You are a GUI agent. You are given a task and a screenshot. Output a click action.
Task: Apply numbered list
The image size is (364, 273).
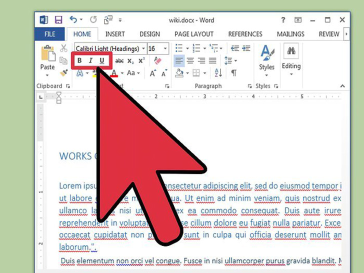pyautogui.click(x=196, y=48)
